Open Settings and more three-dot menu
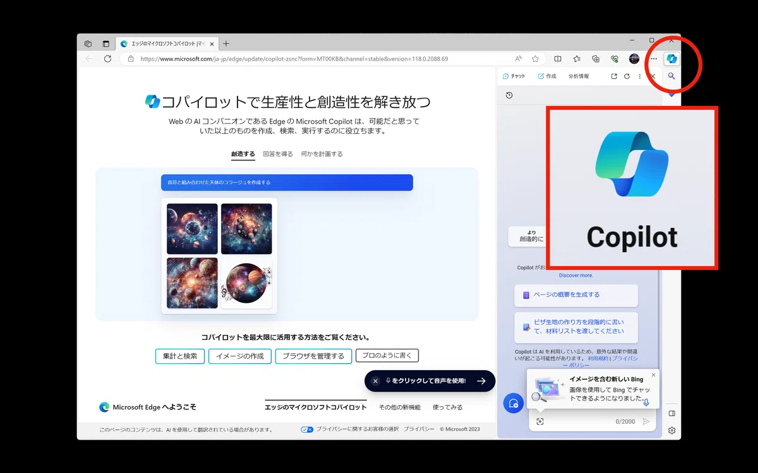Screen dimensions: 758x473 point(654,59)
